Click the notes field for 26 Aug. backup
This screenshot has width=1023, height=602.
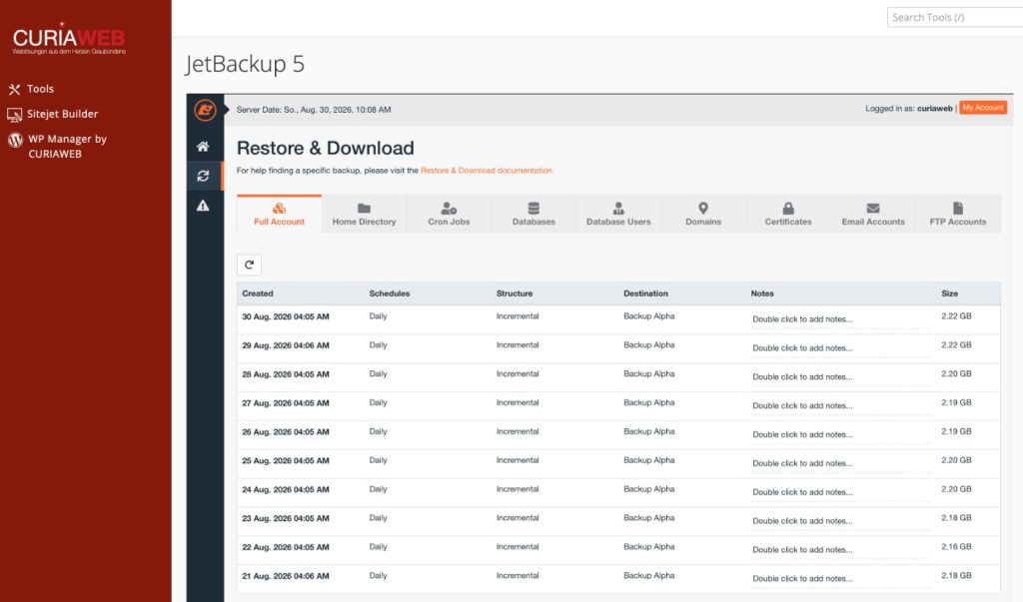[841, 433]
